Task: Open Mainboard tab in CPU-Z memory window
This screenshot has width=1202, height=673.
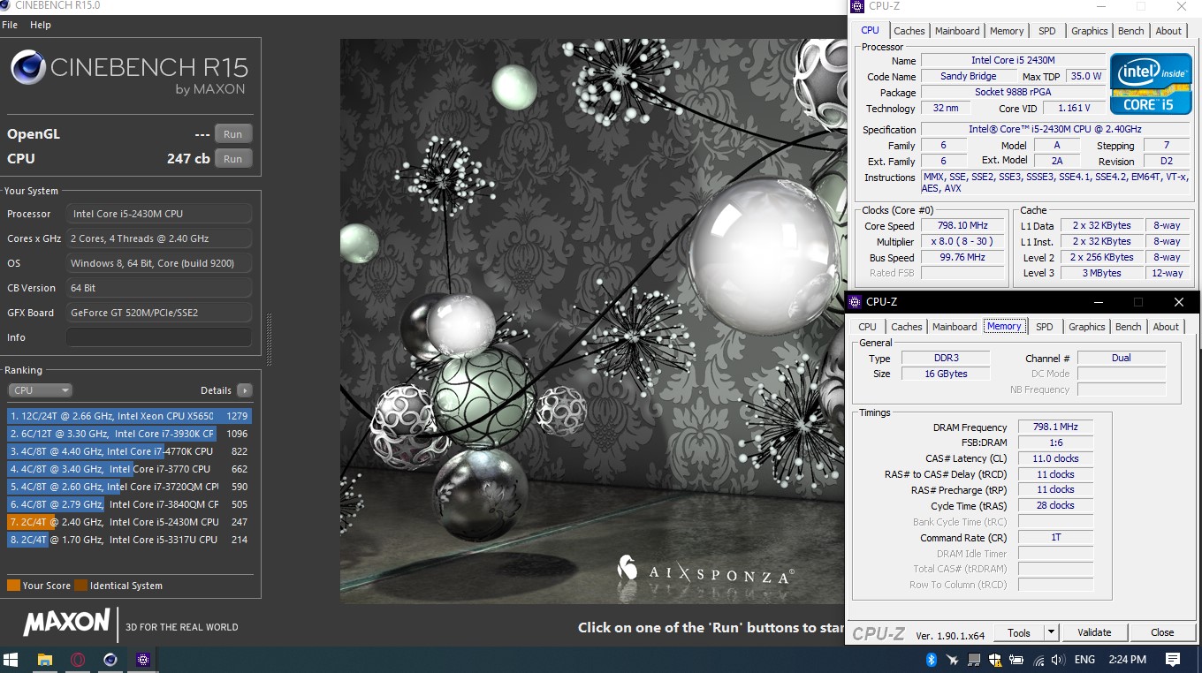Action: tap(955, 327)
